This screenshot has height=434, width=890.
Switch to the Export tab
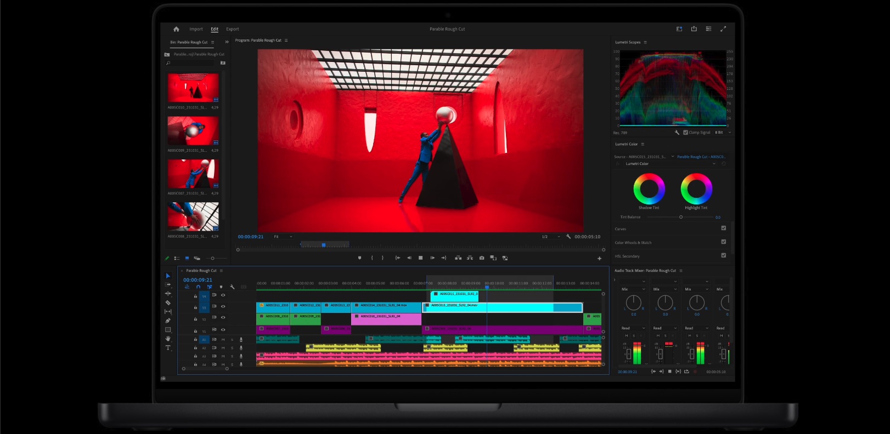pyautogui.click(x=233, y=29)
